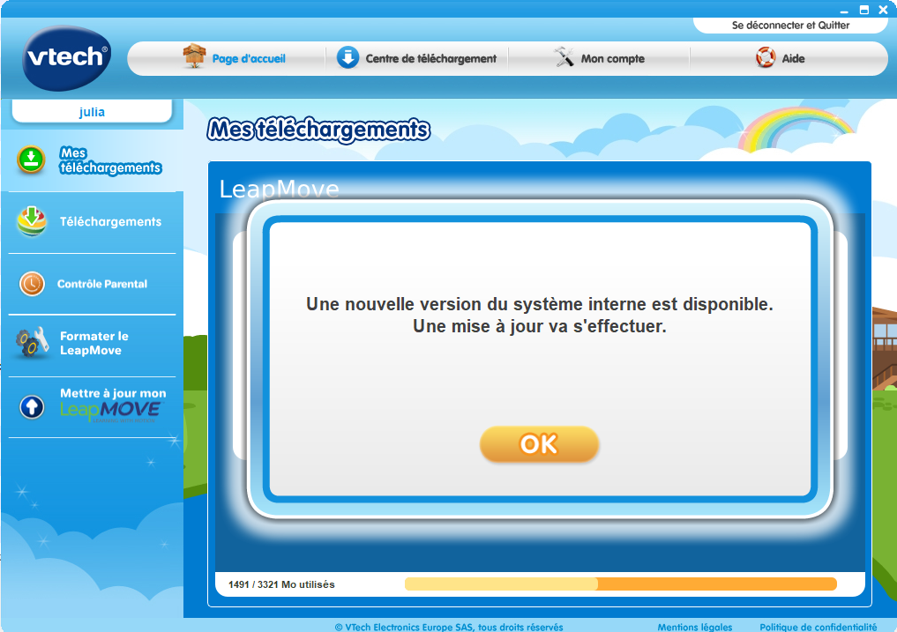Click the Contrôle Parental clock icon
The width and height of the screenshot is (897, 632).
tap(30, 284)
